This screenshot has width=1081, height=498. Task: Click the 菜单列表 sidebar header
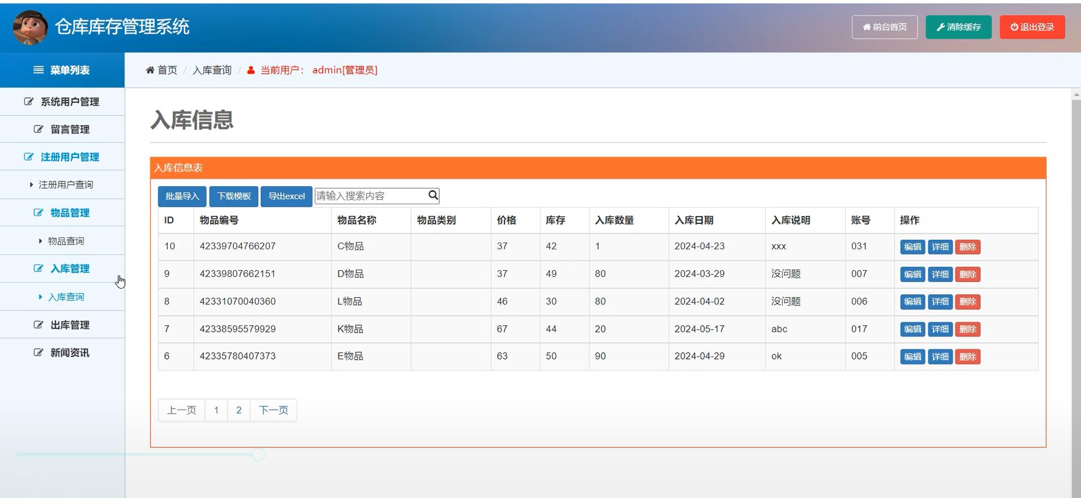(62, 70)
